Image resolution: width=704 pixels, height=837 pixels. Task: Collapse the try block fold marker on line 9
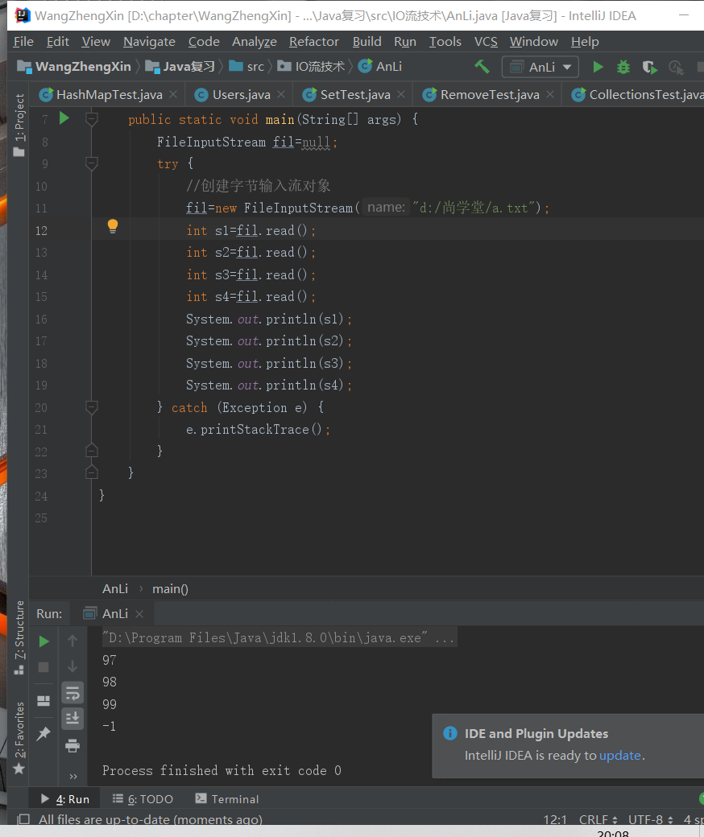91,163
